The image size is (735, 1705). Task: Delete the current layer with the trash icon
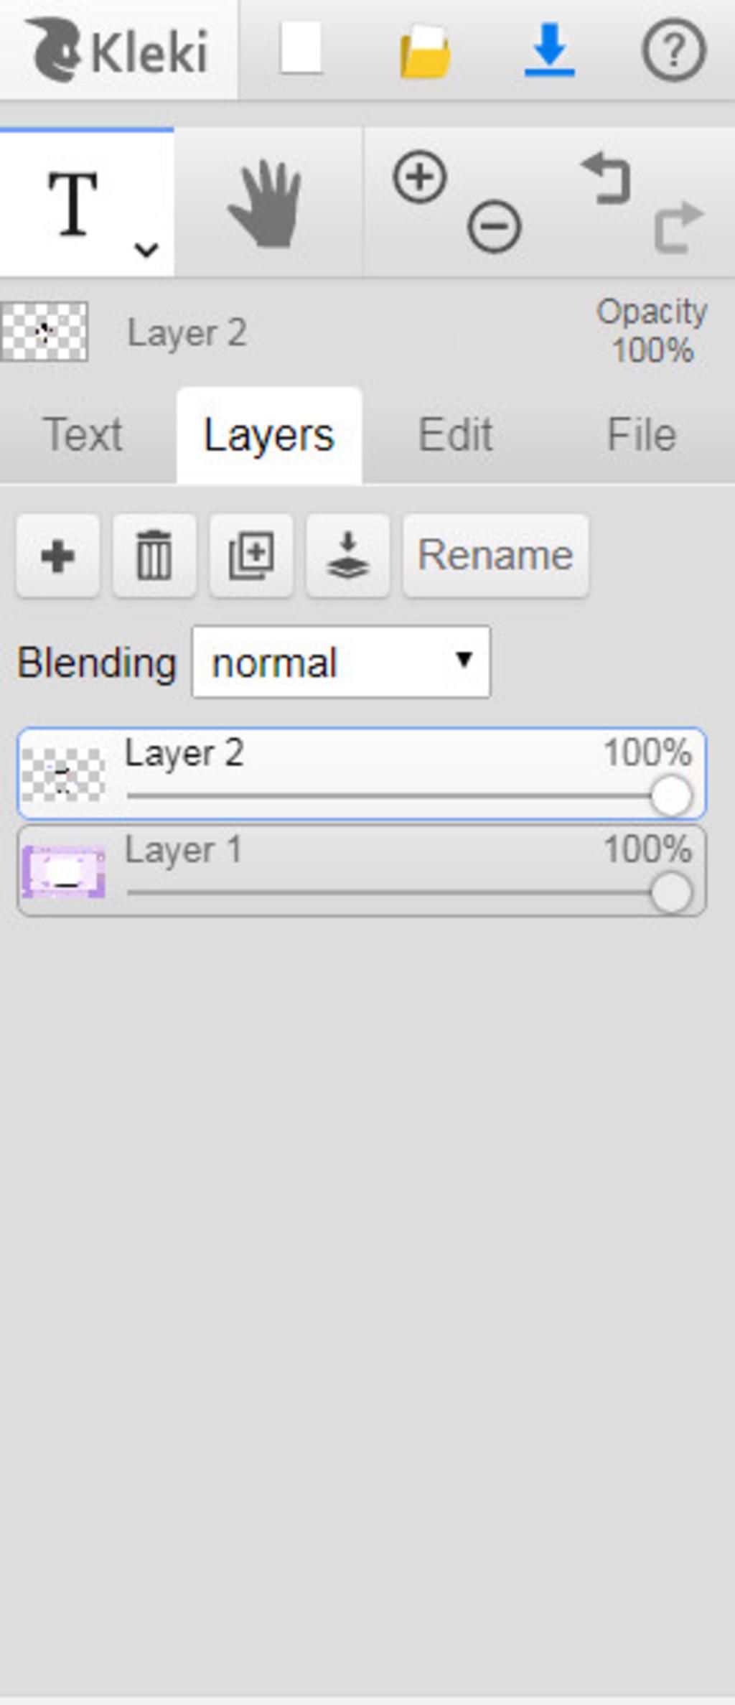[154, 556]
